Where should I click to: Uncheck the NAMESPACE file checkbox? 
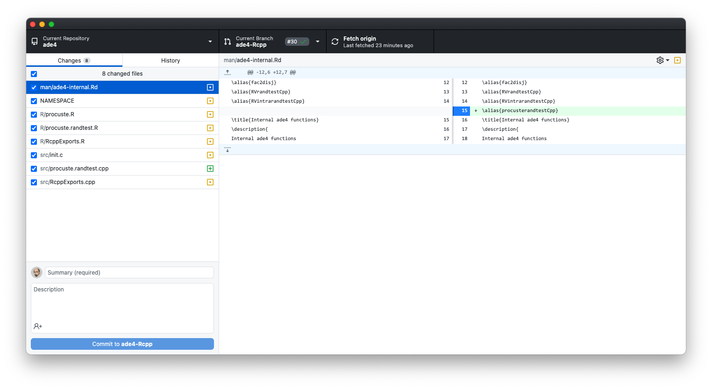pyautogui.click(x=34, y=101)
